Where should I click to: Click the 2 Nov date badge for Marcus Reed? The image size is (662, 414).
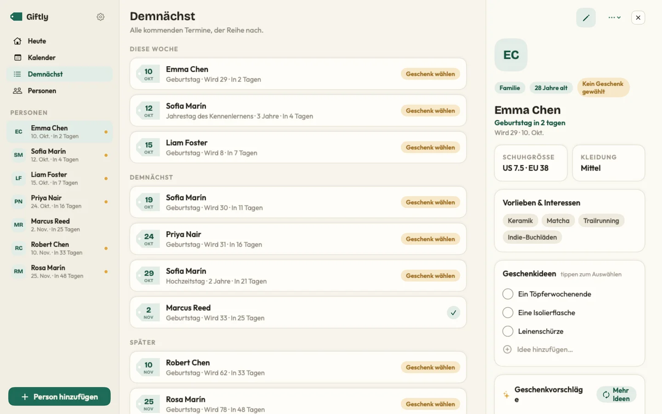coord(148,312)
